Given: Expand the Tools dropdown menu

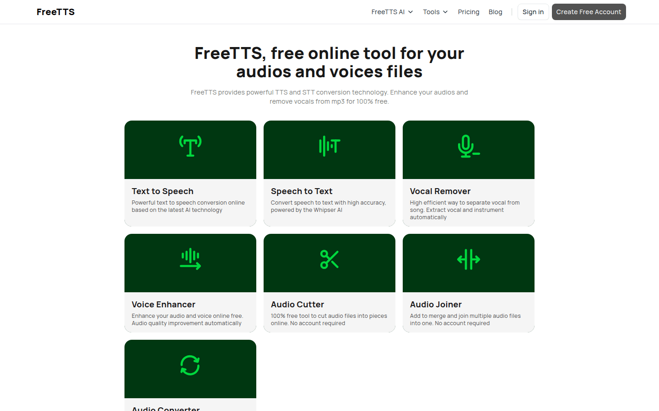Looking at the screenshot, I should [435, 12].
